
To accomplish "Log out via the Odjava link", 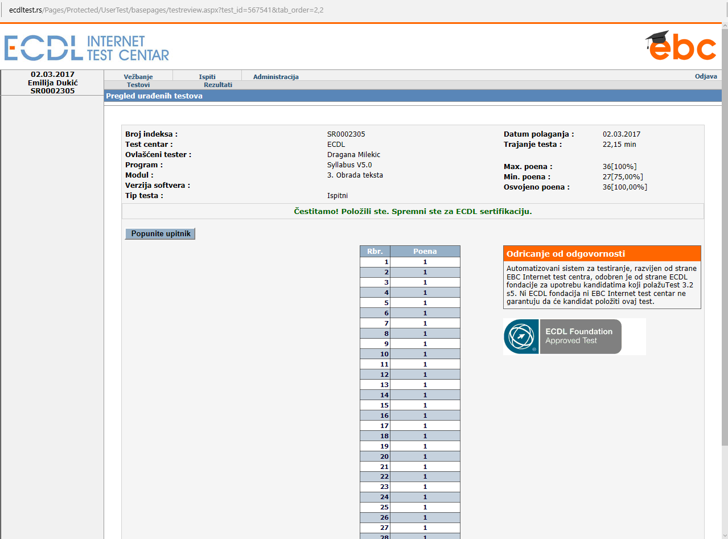I will click(706, 76).
